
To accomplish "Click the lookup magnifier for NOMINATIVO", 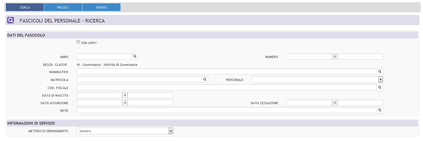I will (x=380, y=72).
